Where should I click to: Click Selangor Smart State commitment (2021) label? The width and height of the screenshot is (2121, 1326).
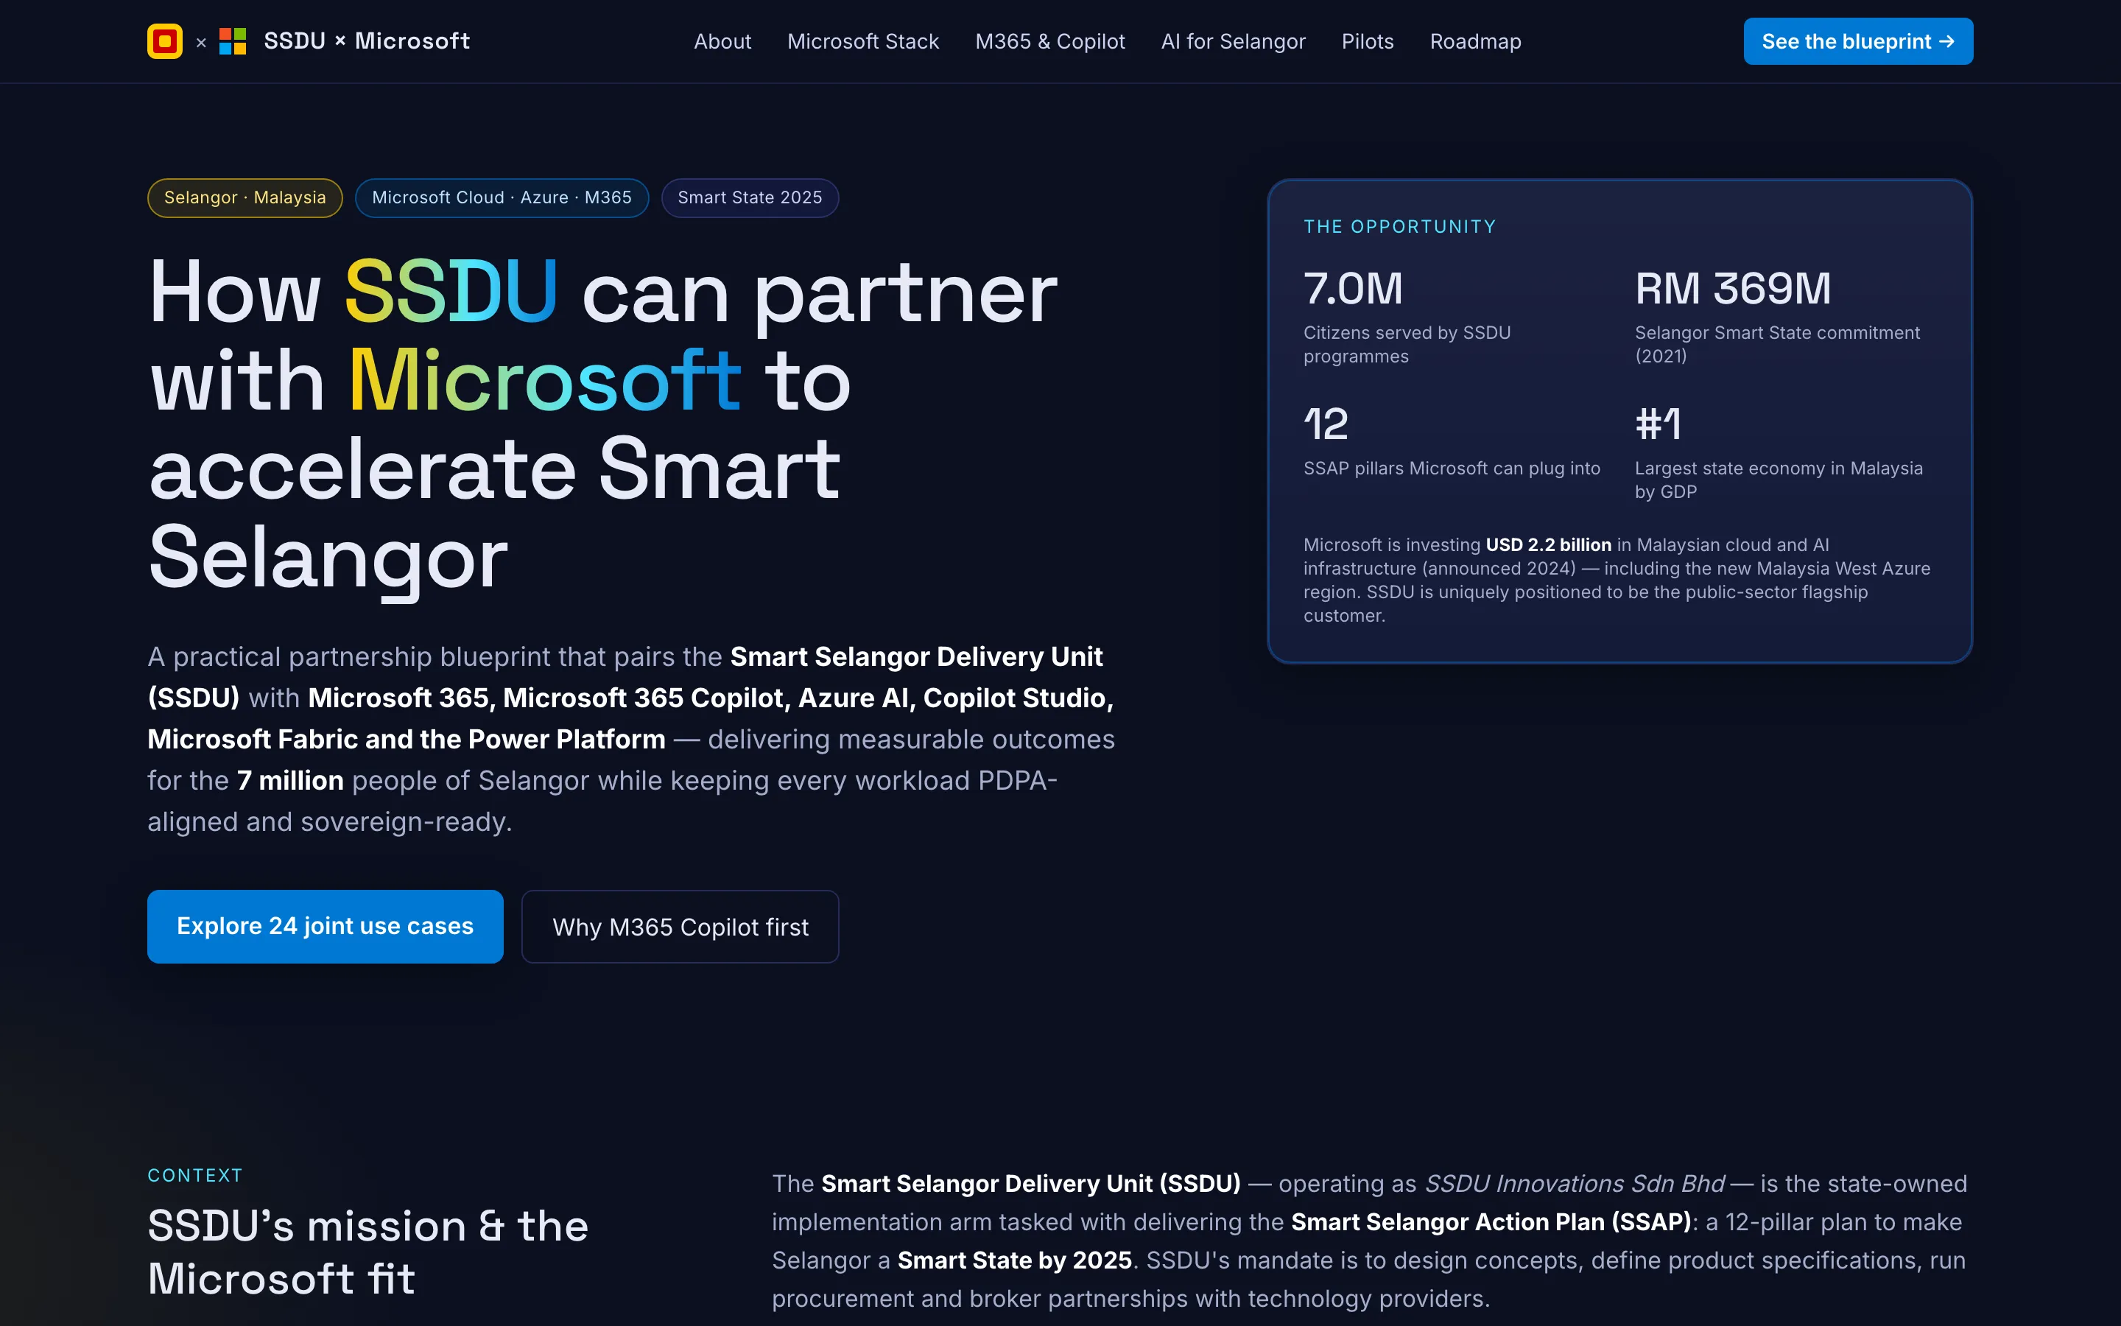(1776, 345)
